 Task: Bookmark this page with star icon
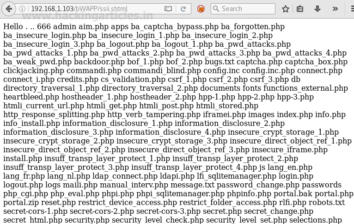[286, 9]
